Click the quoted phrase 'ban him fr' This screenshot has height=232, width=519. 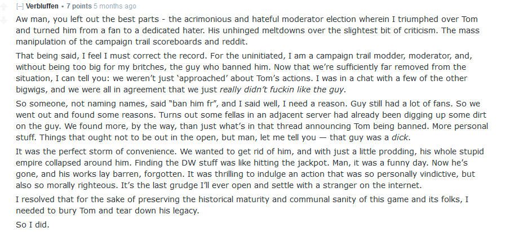(193, 104)
